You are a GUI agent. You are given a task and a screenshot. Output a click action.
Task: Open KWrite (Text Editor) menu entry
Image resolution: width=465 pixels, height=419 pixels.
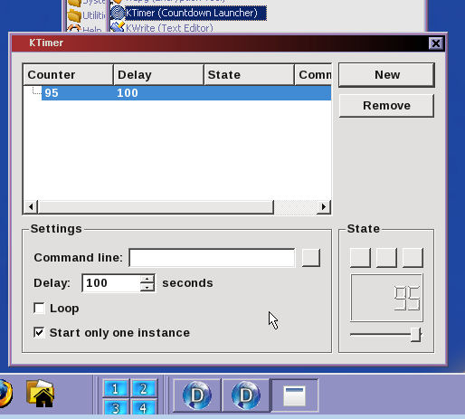[169, 28]
